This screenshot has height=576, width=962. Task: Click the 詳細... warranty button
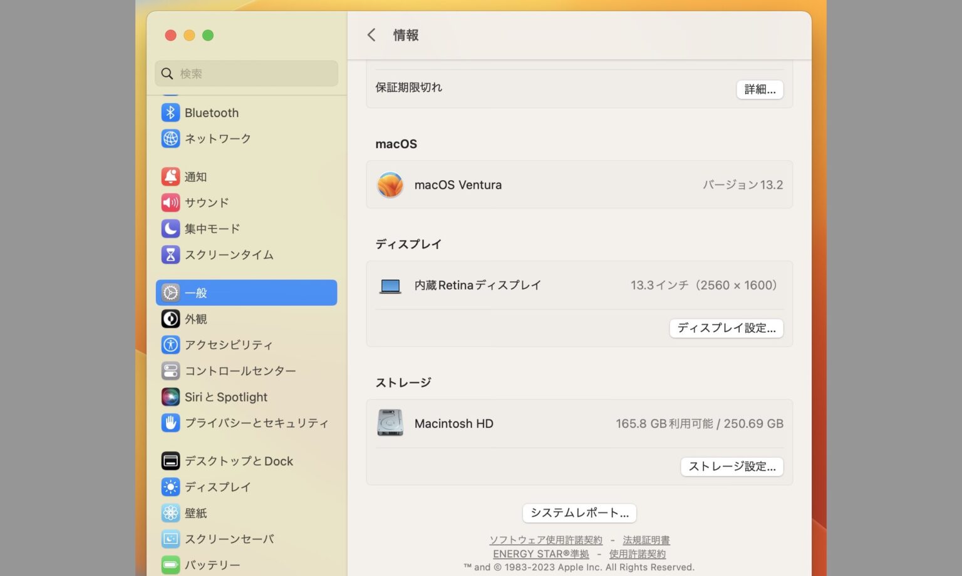click(760, 89)
